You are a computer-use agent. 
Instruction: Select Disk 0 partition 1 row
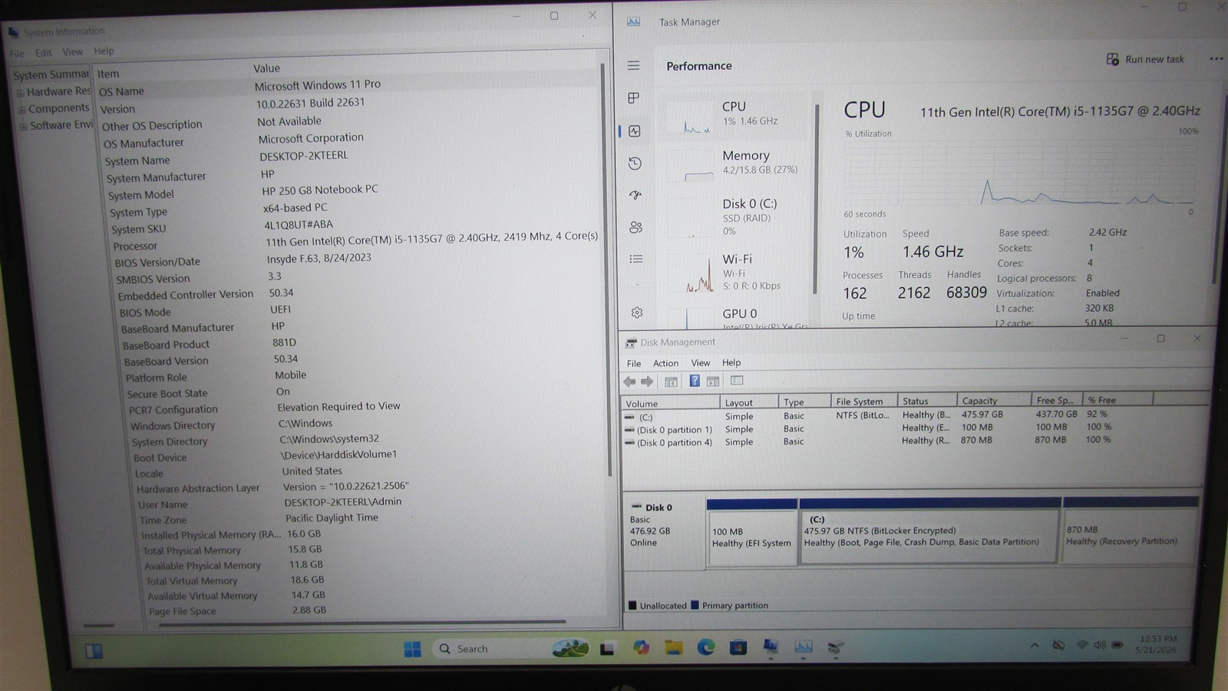pyautogui.click(x=867, y=428)
